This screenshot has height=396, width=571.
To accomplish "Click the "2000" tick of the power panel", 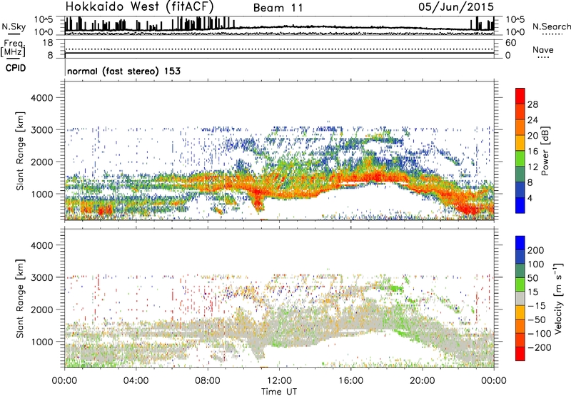I will tap(41, 162).
